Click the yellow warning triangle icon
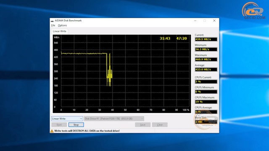 (52, 131)
